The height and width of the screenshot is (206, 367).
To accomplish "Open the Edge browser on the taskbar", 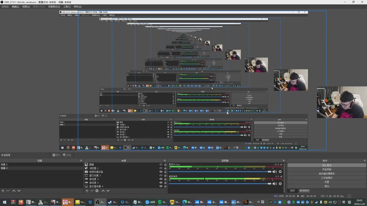I will click(187, 202).
